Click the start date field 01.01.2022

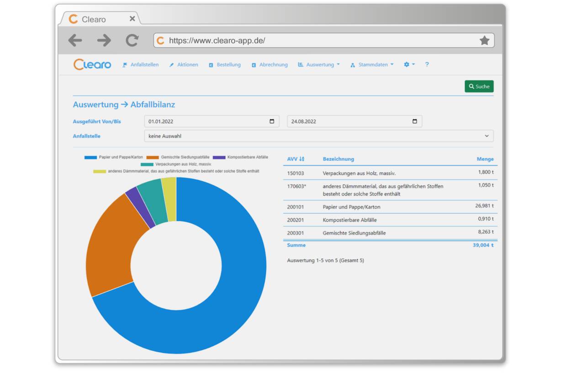coord(212,121)
